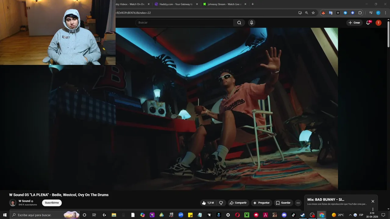Open Twitch from the taskbar
Viewport: 390px width, 219px height.
coord(152,215)
